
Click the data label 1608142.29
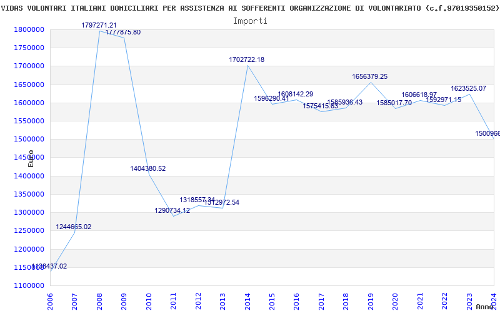click(295, 95)
